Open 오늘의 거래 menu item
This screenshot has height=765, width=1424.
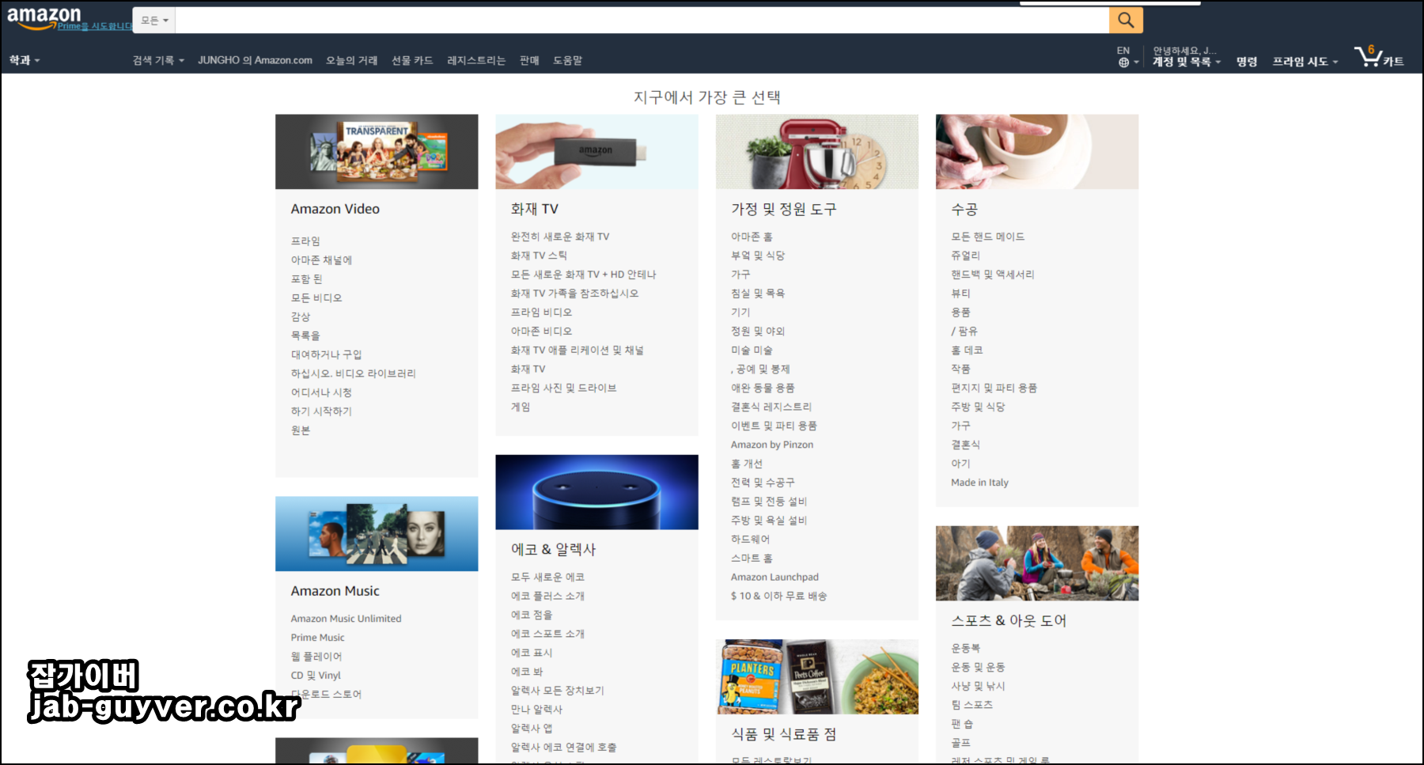(351, 60)
